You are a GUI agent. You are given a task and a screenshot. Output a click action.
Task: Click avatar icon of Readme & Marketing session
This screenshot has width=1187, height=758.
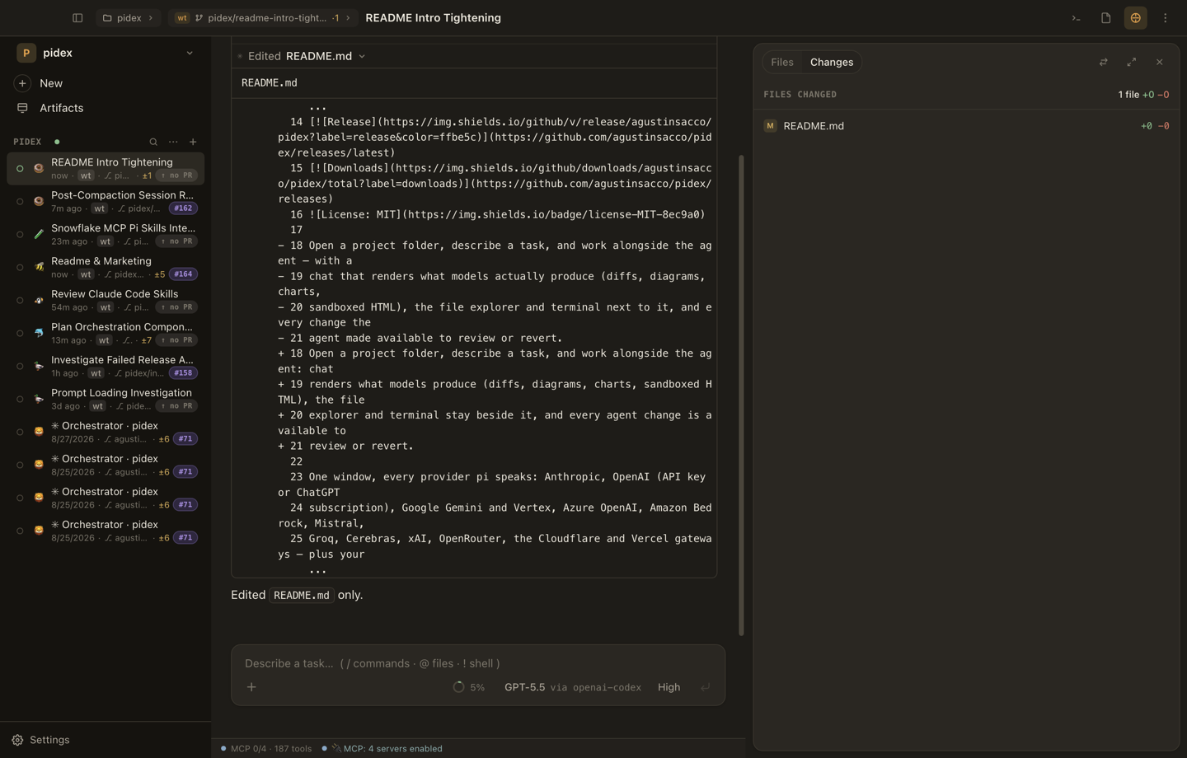pos(39,267)
